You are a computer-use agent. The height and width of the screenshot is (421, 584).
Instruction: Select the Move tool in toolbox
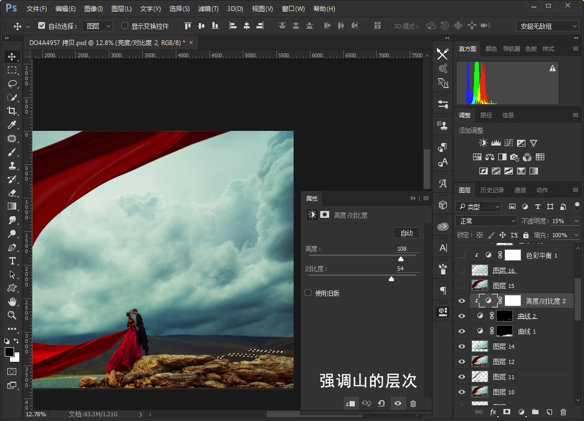click(12, 56)
